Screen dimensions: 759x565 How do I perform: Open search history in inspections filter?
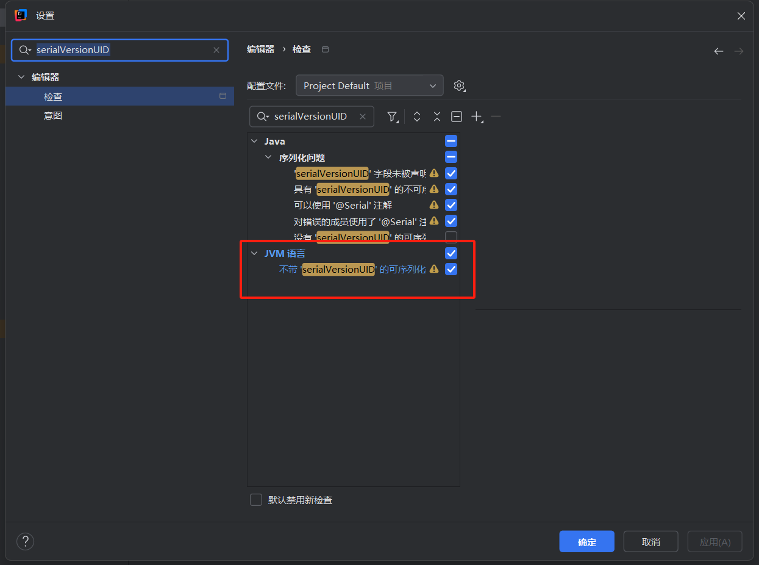(263, 117)
